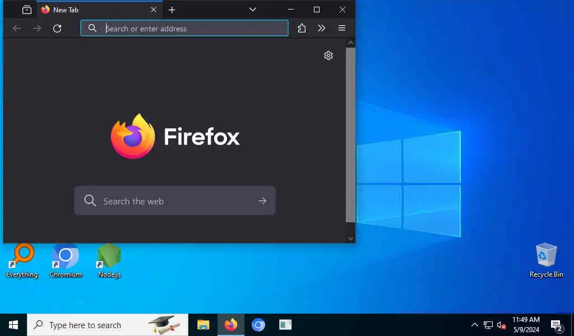Select the Recycle Bin desktop icon
574x336 pixels.
point(546,261)
